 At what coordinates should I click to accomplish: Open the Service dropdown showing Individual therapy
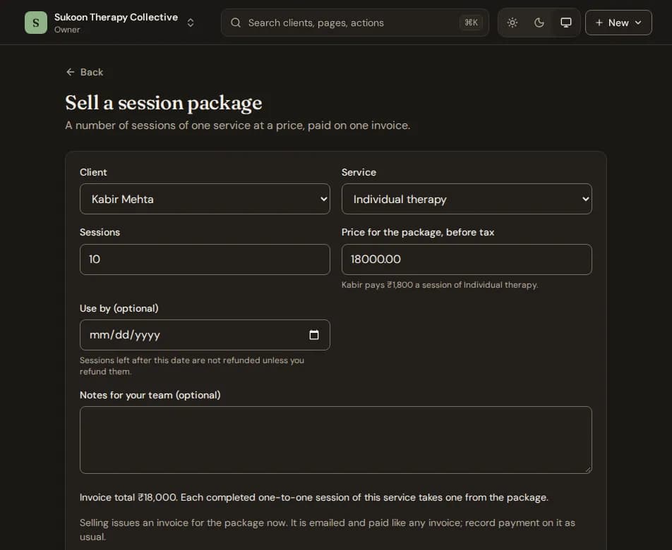coord(467,199)
